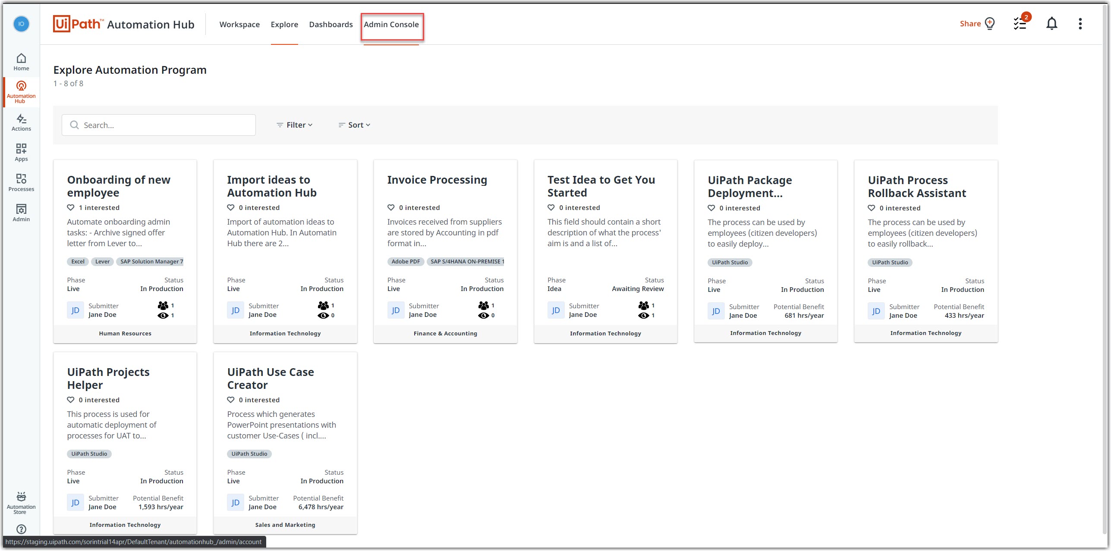
Task: Click the Share idea button
Action: 977,24
